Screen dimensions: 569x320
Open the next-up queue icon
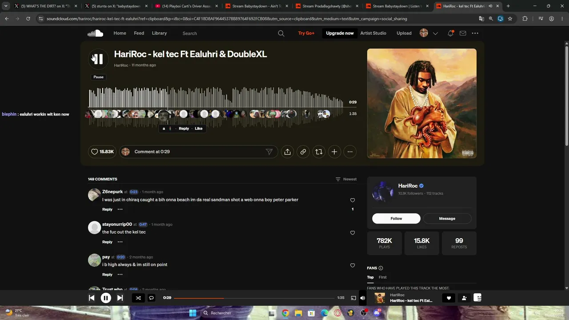pyautogui.click(x=478, y=298)
